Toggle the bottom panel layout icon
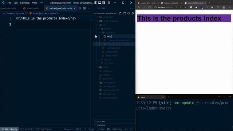Viewport: 233px width, 131px height. [99, 3]
